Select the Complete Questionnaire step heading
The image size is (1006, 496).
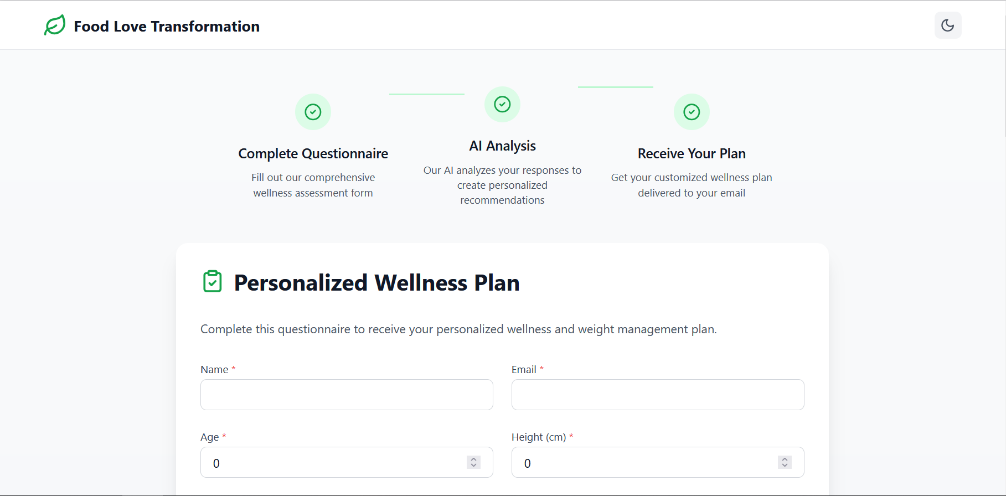click(x=313, y=153)
